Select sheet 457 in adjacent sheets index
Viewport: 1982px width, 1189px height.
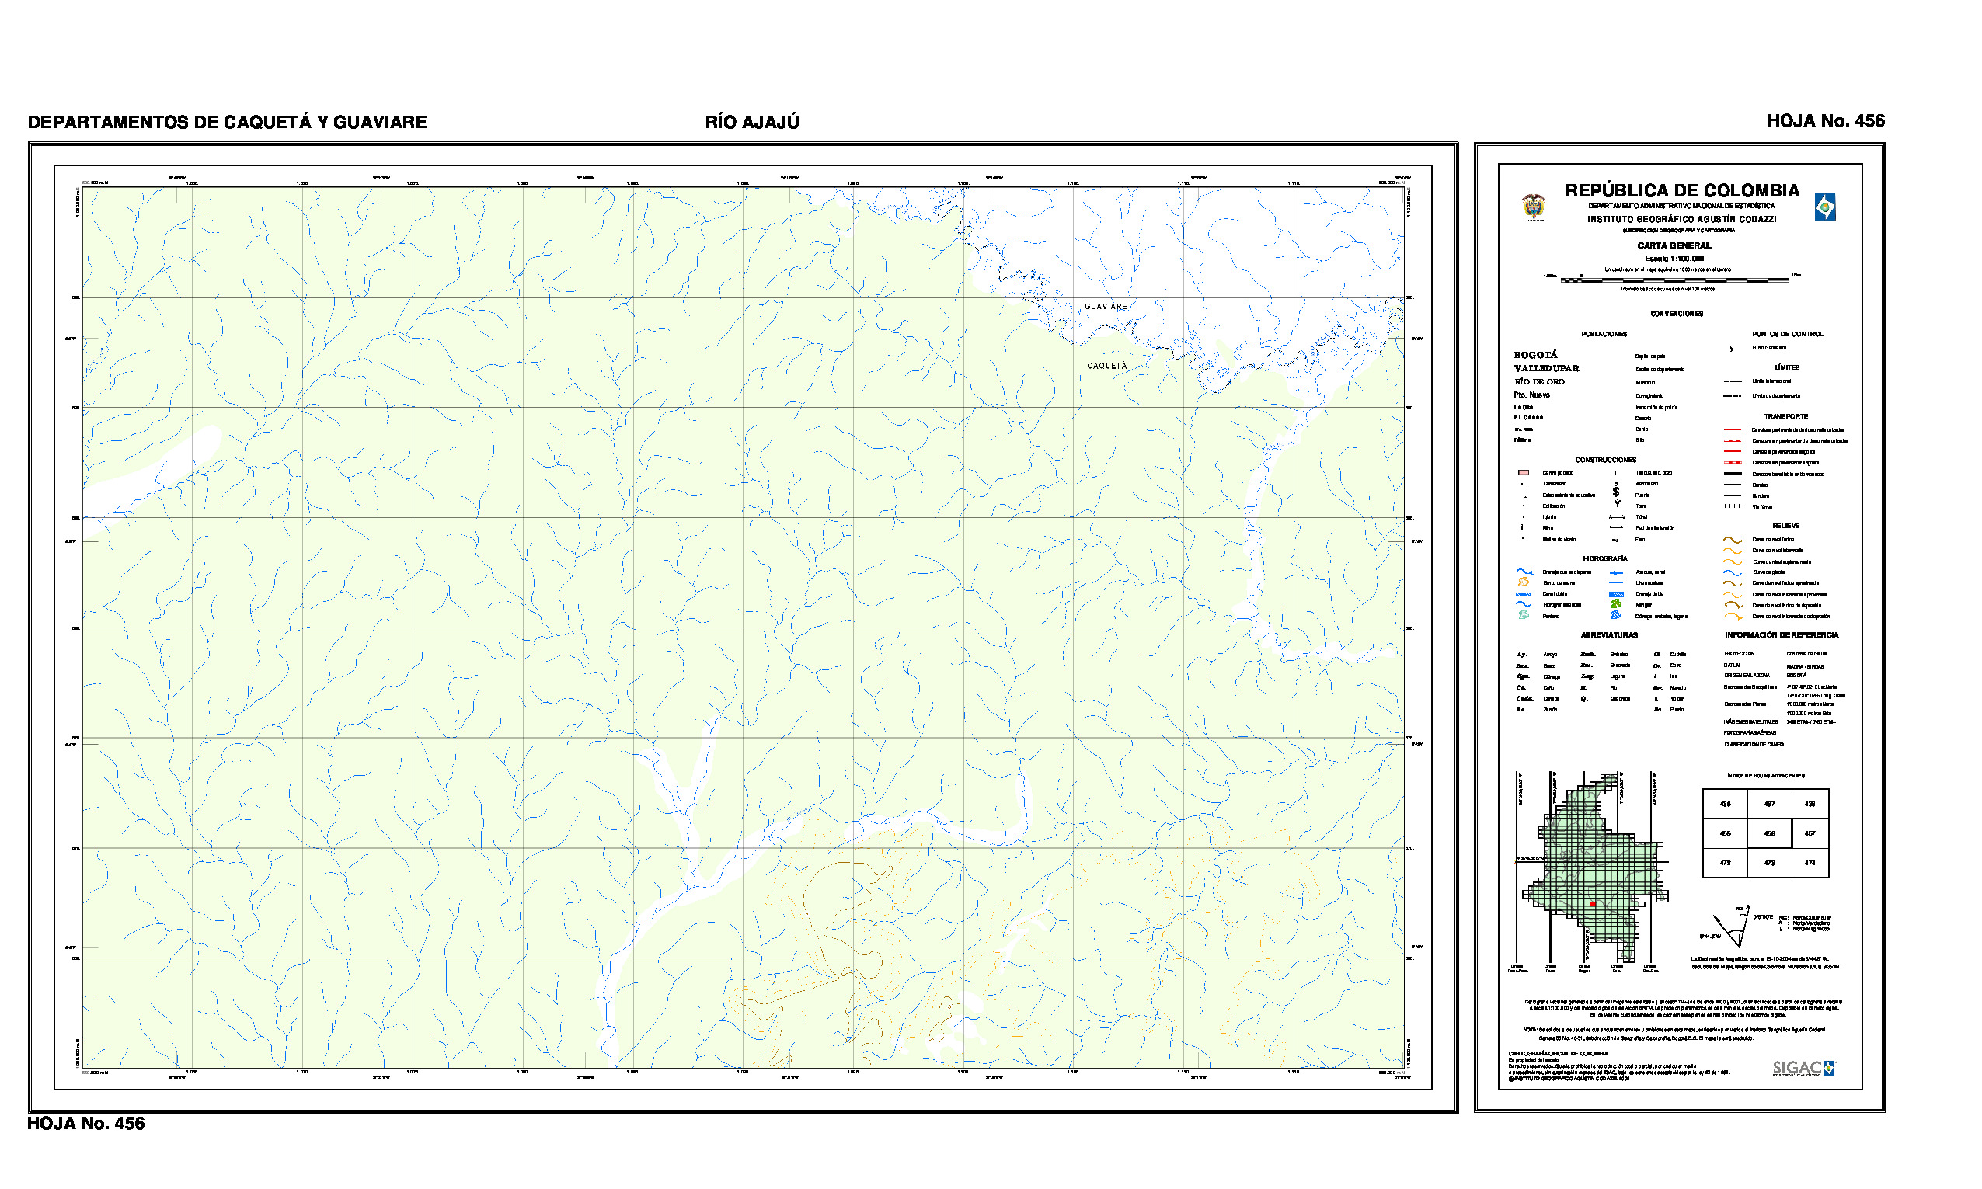coord(1810,833)
